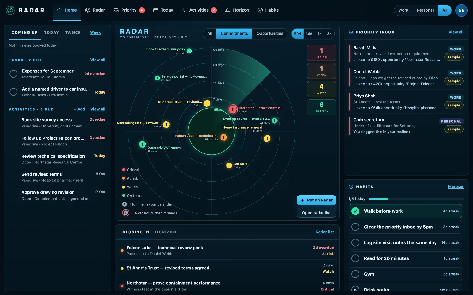Image resolution: width=473 pixels, height=295 pixels.
Task: Select the Quarterly VAT return blip
Action: pos(142,144)
